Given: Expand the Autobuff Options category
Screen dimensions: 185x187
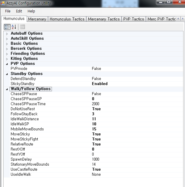Looking at the screenshot, I should coord(7,33).
